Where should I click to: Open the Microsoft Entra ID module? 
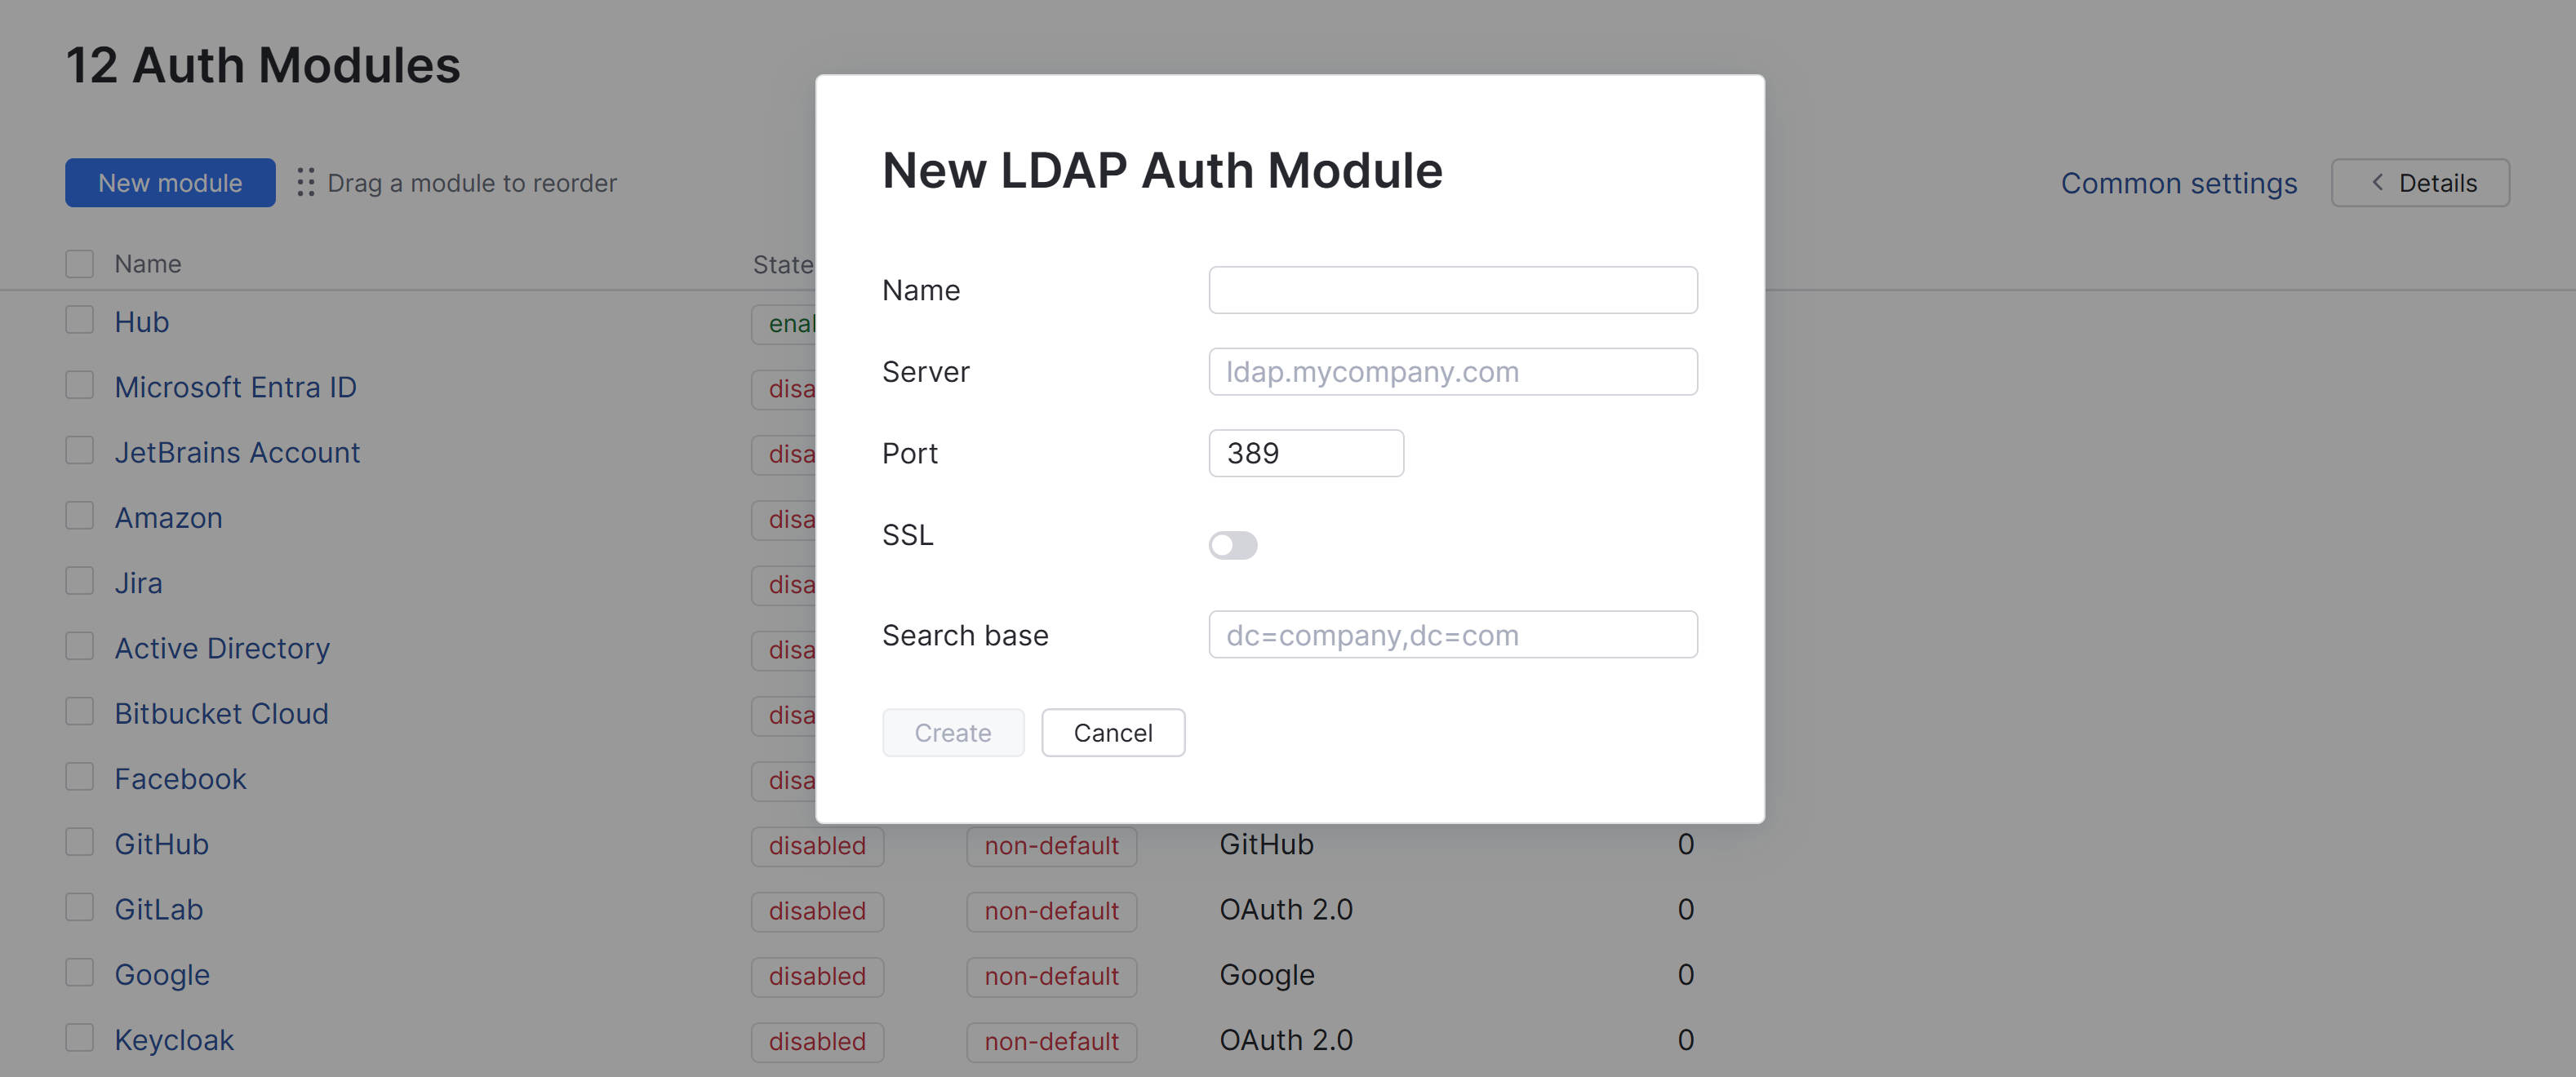coord(235,387)
